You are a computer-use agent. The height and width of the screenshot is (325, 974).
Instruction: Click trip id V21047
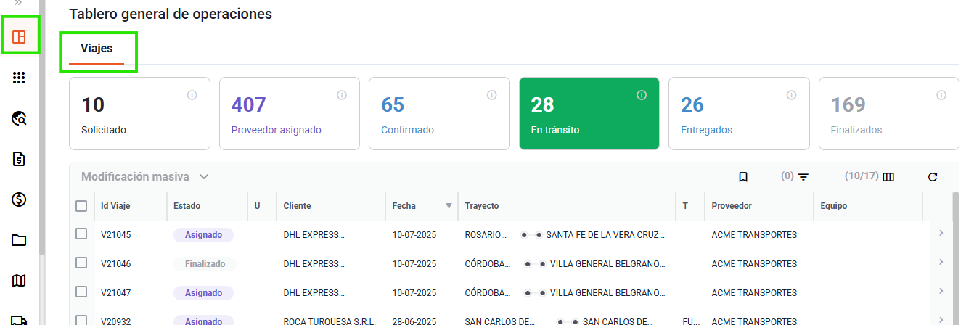(116, 293)
